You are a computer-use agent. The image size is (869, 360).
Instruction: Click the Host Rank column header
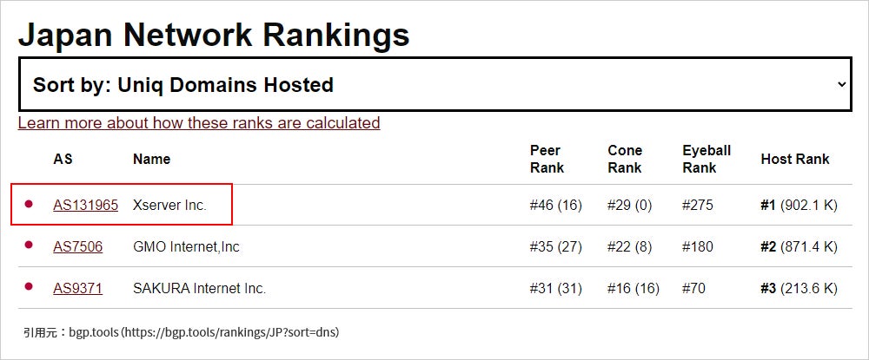pos(794,160)
